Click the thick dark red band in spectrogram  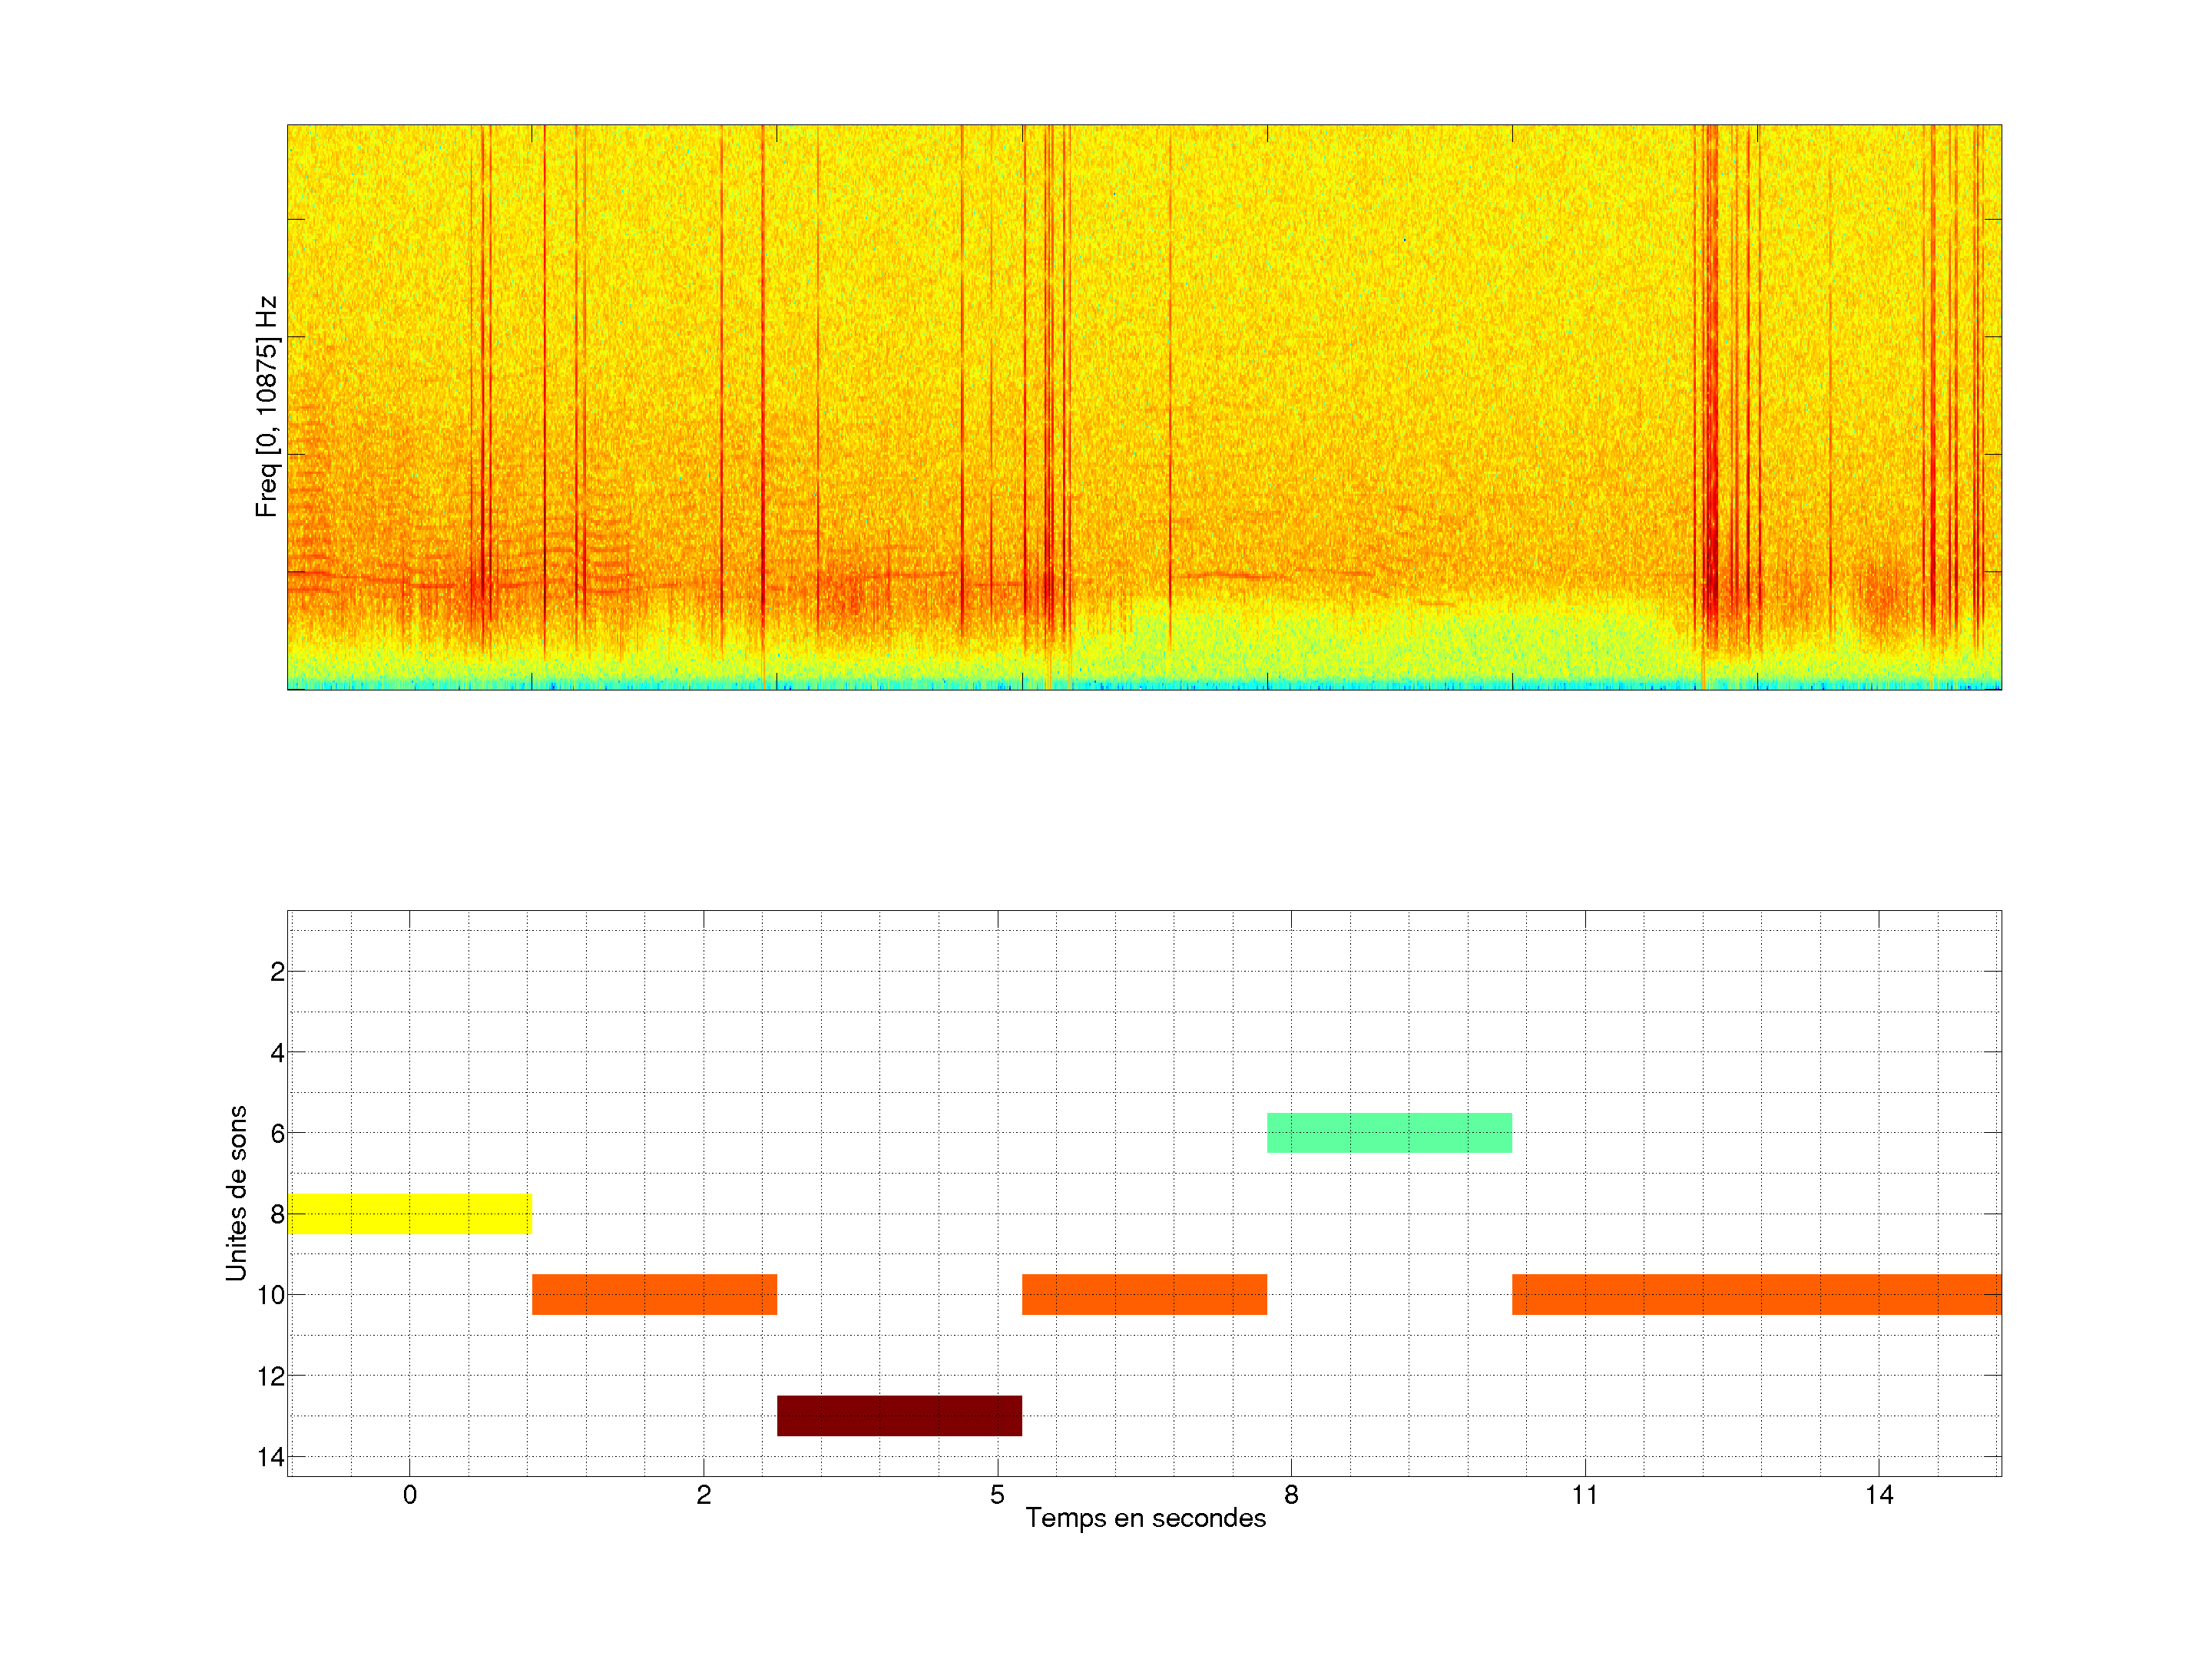[1711, 400]
